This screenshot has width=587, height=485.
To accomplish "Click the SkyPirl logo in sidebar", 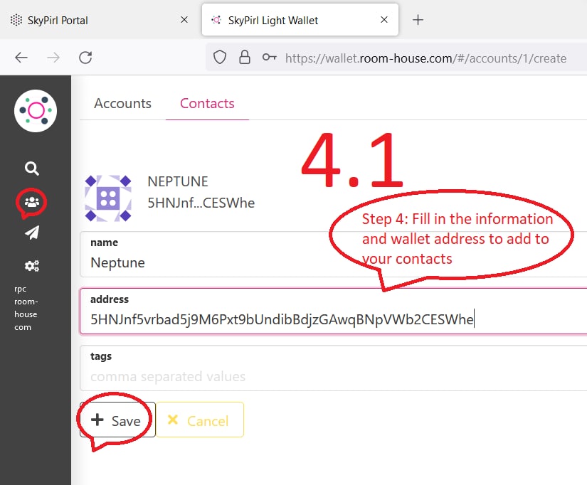I will click(x=36, y=111).
